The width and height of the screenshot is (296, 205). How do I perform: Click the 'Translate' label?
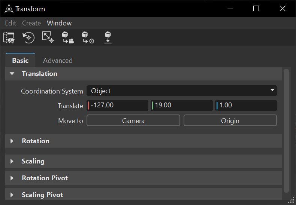point(70,106)
